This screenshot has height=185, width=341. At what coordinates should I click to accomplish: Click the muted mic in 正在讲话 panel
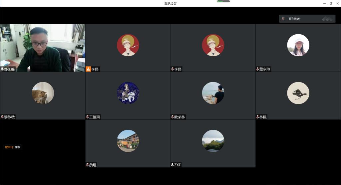[x=283, y=19]
